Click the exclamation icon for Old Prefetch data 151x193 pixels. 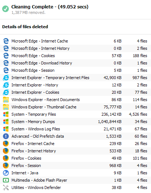pos(6,136)
